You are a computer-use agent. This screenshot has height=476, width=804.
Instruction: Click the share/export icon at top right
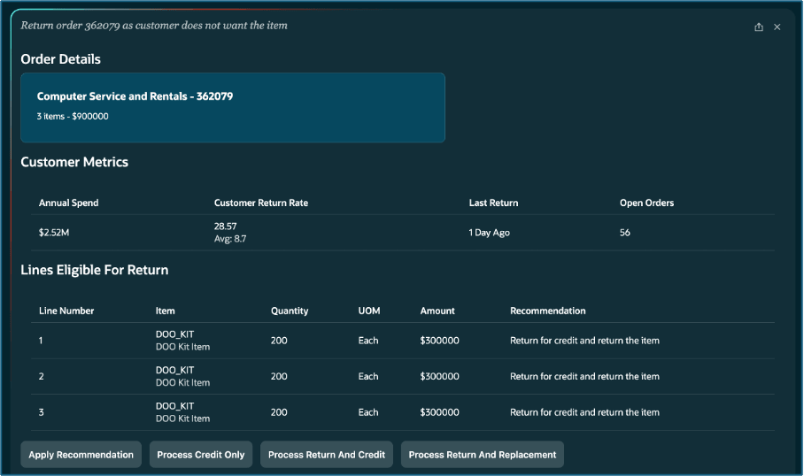pyautogui.click(x=758, y=27)
